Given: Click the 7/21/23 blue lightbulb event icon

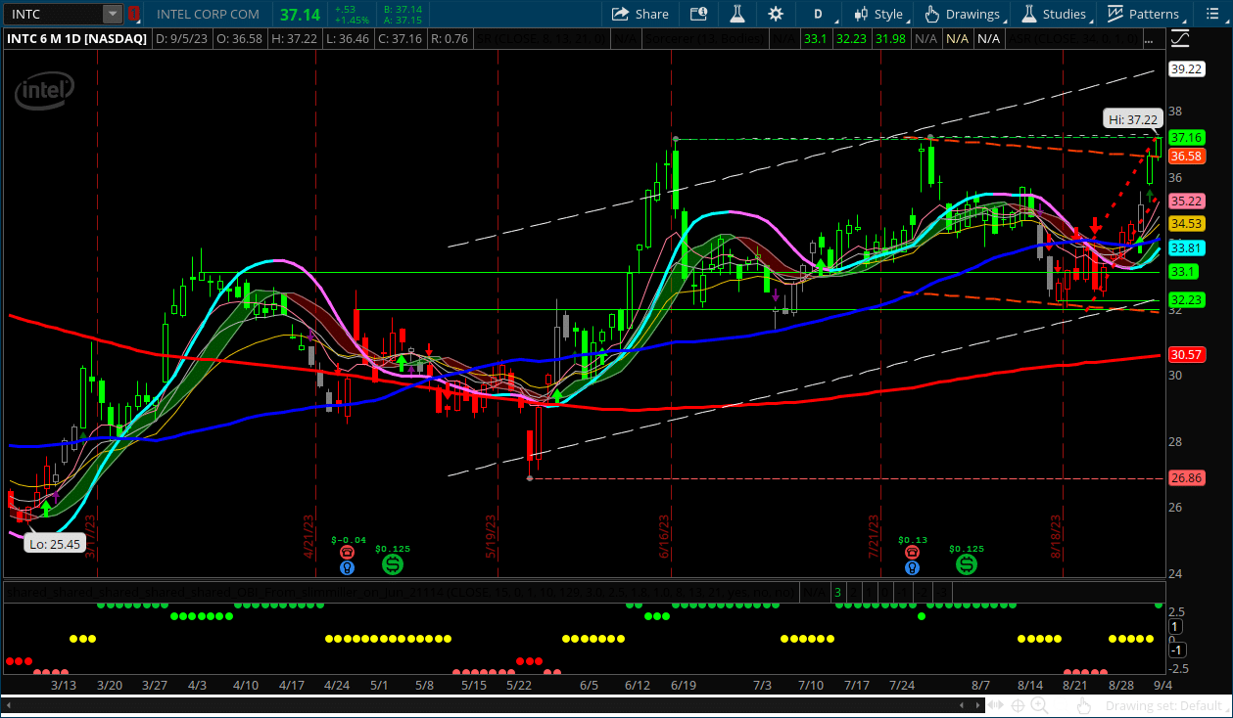Looking at the screenshot, I should tap(912, 567).
